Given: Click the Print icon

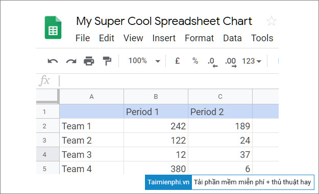Looking at the screenshot, I should pos(89,61).
